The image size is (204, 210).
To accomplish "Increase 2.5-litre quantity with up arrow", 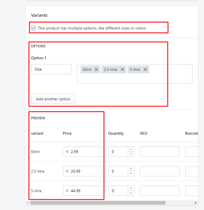I will (131, 169).
